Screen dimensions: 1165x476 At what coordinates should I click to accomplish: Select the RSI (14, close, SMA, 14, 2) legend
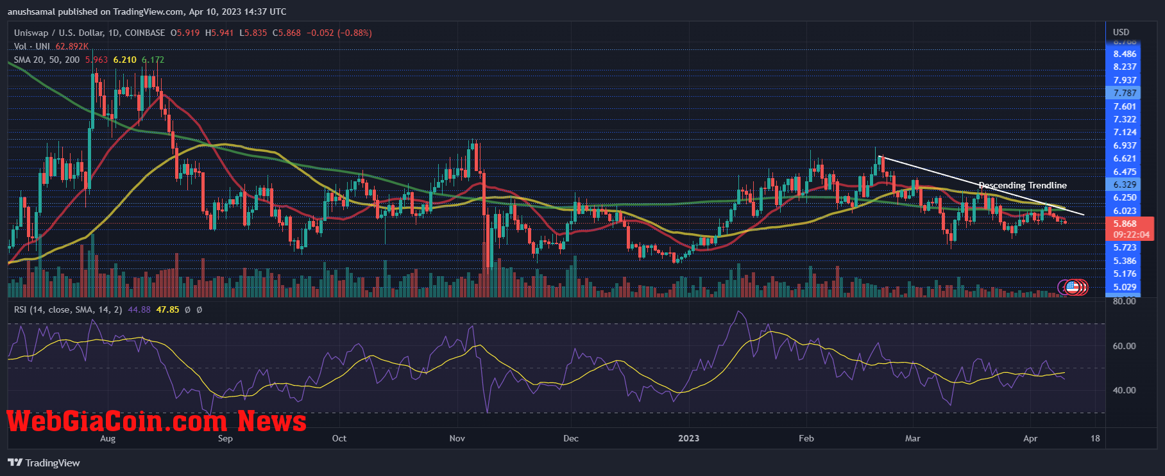68,309
